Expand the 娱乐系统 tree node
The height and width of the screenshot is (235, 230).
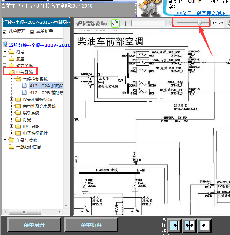coord(11,112)
